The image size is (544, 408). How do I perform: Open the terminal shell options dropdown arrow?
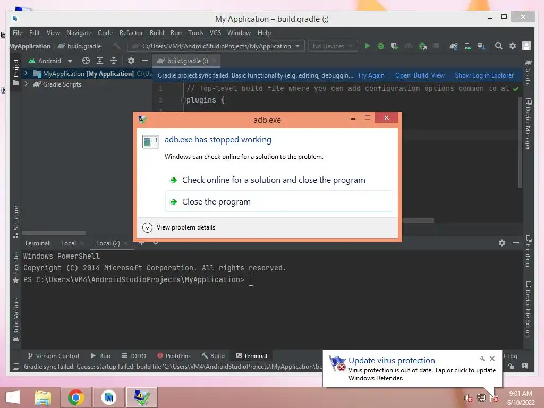156,243
